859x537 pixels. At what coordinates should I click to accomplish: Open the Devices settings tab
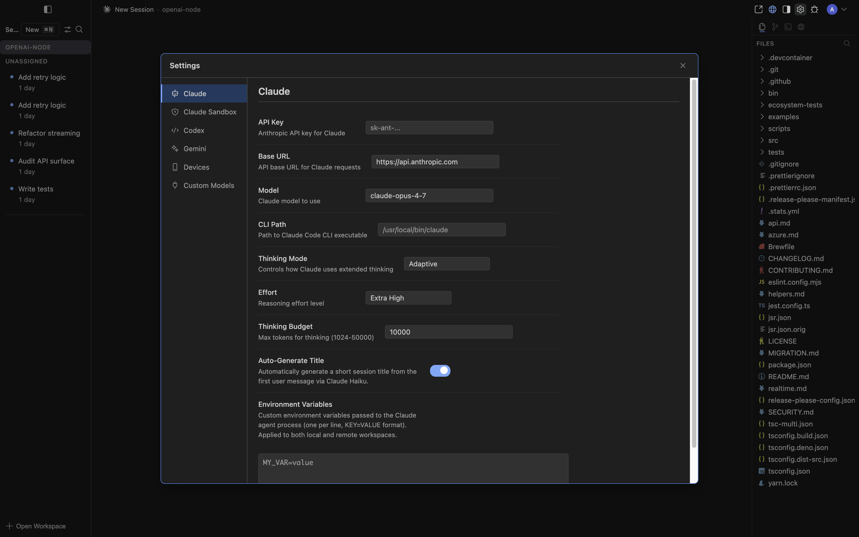pos(204,167)
